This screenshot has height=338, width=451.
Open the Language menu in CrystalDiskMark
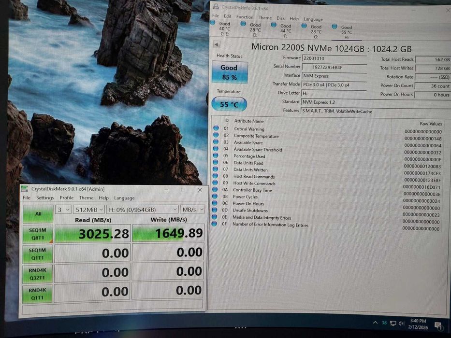(124, 198)
